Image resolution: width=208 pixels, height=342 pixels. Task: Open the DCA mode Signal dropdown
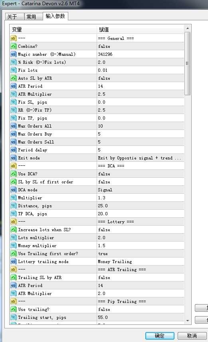pos(141,190)
